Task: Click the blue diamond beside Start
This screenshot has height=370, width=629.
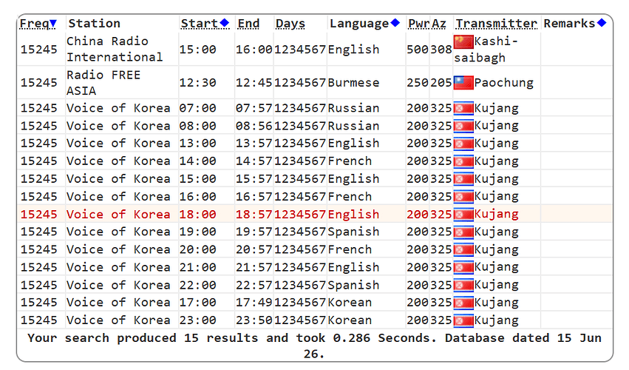Action: click(224, 23)
